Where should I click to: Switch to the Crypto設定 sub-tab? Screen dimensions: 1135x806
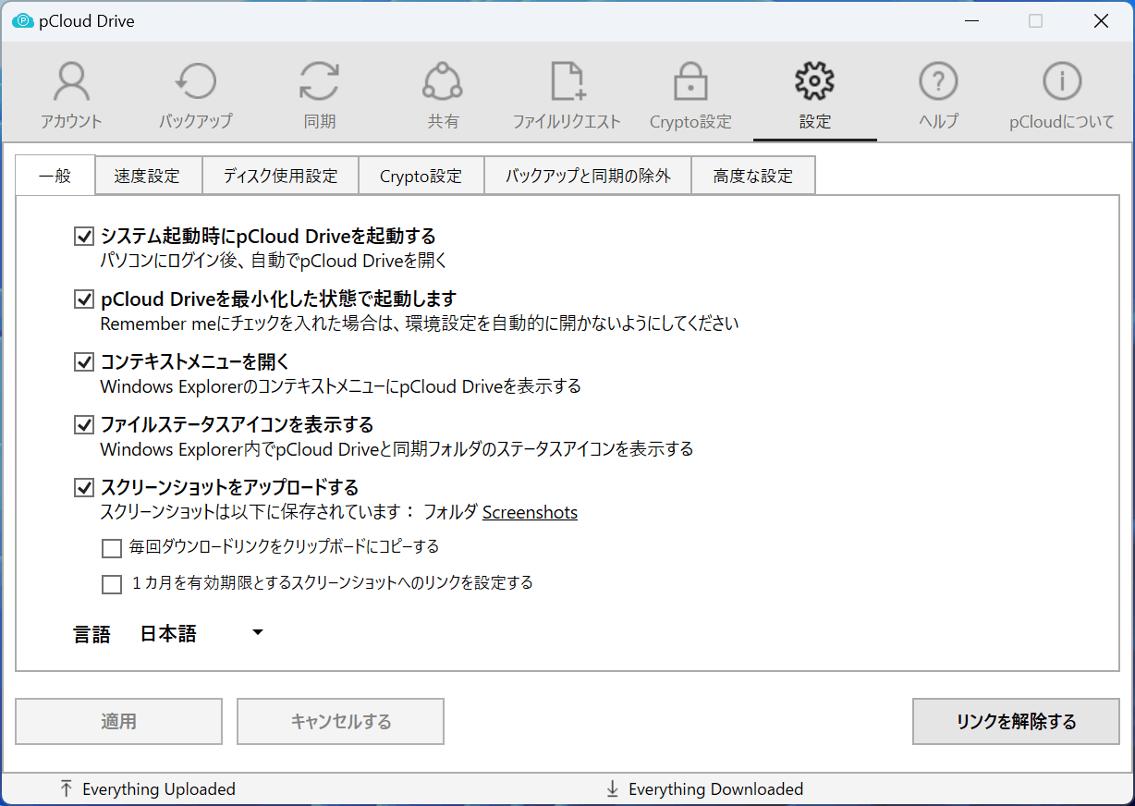pyautogui.click(x=421, y=176)
